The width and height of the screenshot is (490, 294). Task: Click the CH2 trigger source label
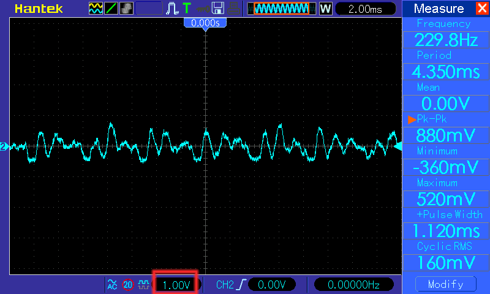[x=225, y=285]
